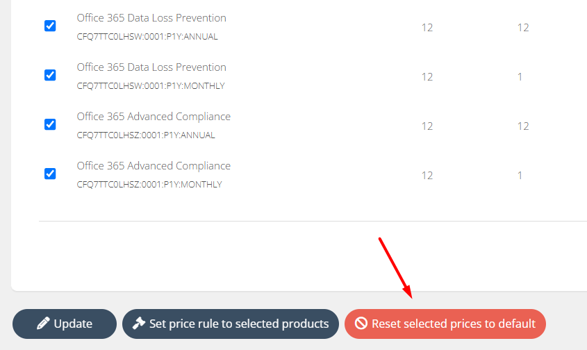Toggle Advanced Compliance annual checkbox

pyautogui.click(x=50, y=124)
